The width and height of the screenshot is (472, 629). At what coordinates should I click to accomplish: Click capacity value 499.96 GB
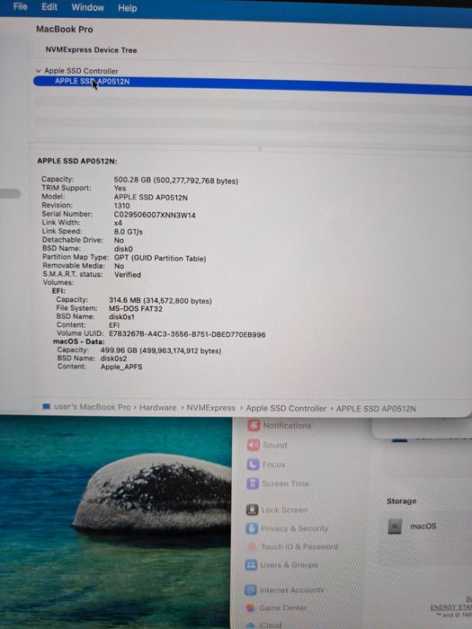point(161,350)
